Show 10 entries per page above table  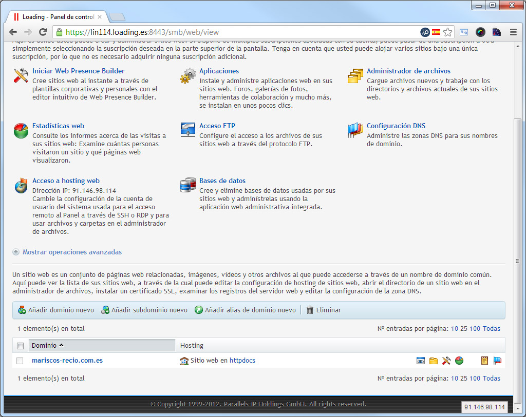pyautogui.click(x=454, y=329)
